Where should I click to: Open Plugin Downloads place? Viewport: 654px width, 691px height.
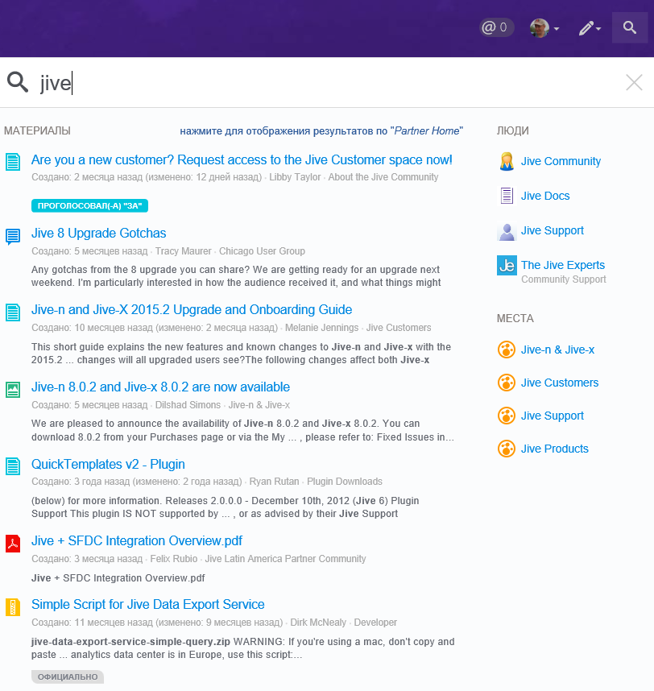pos(345,482)
